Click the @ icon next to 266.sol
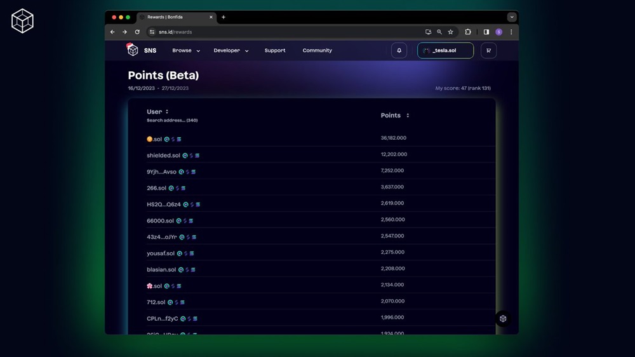 (171, 188)
